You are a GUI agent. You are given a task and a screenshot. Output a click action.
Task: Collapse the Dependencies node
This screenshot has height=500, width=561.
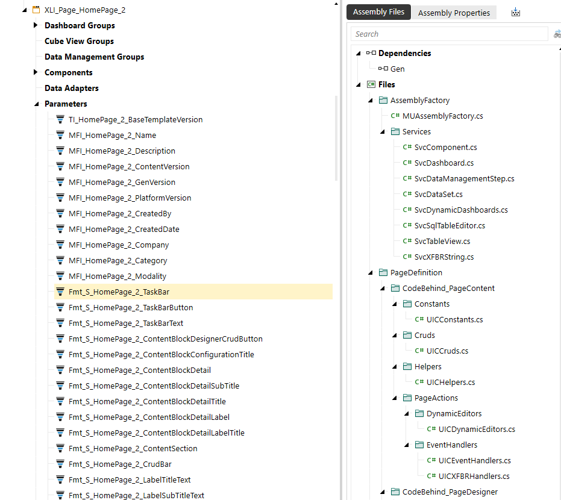(x=359, y=53)
